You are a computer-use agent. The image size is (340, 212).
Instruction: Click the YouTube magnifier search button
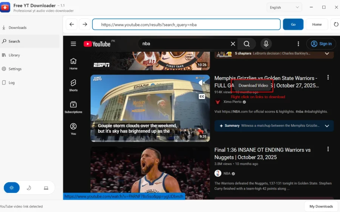247,44
